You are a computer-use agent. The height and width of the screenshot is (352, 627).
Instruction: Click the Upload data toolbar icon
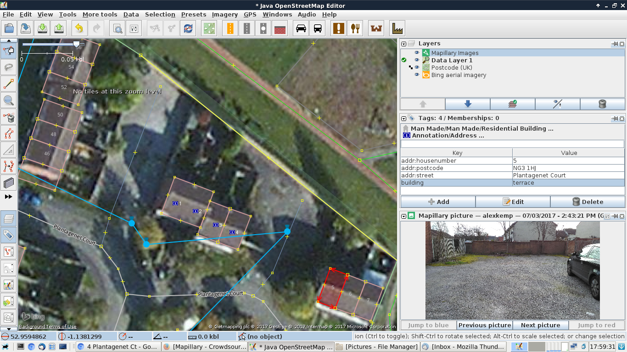[x=59, y=28]
